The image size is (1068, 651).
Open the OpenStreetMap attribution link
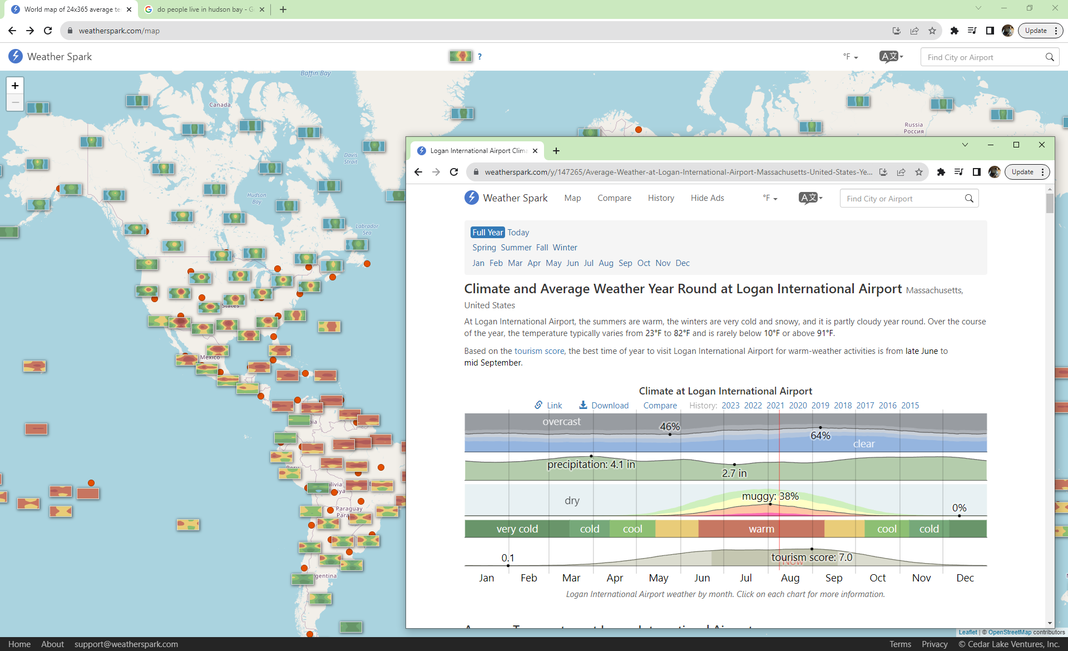click(x=1010, y=632)
